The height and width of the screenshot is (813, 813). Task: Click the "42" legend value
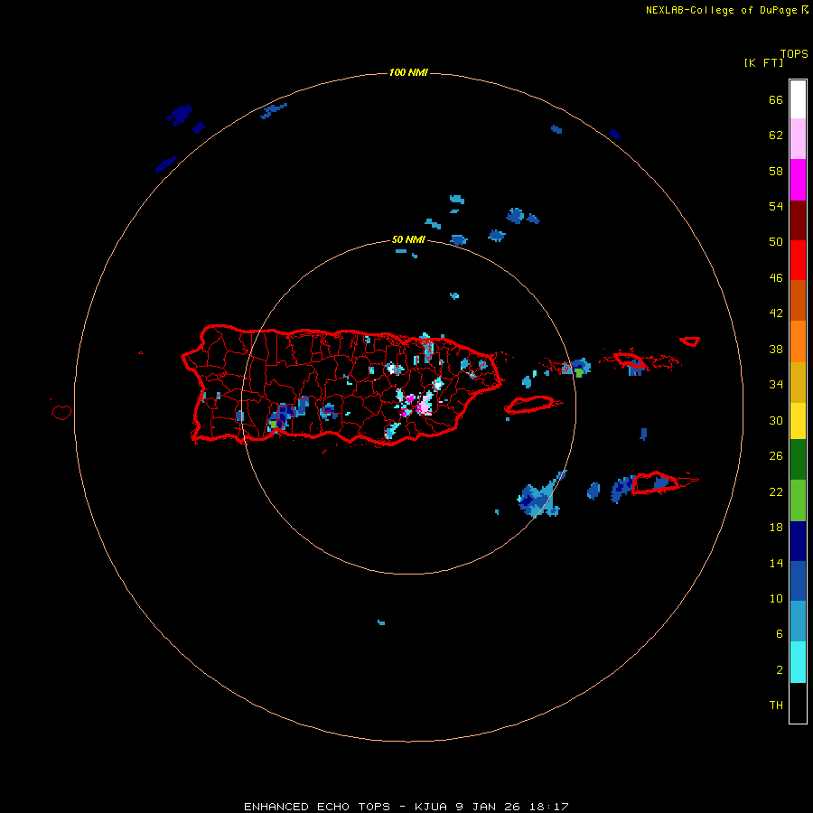coord(776,313)
